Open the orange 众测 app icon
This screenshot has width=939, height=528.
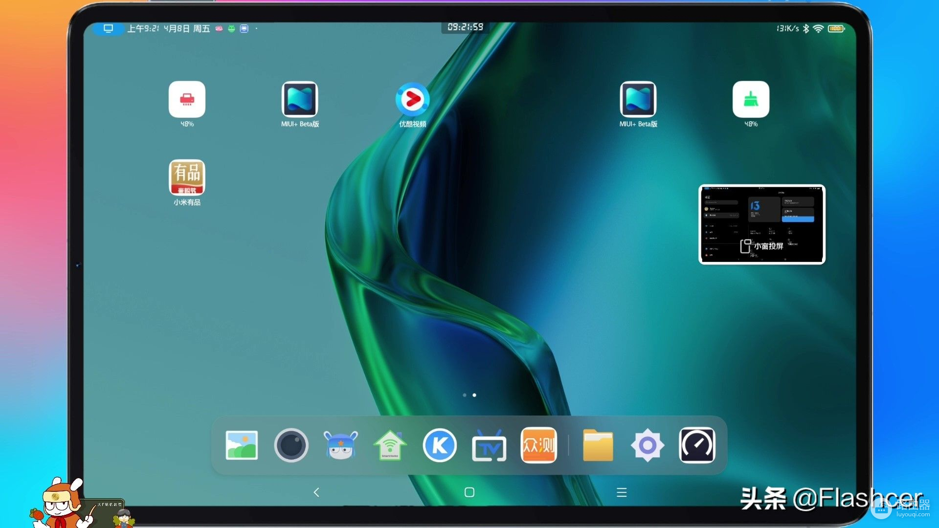pos(538,445)
